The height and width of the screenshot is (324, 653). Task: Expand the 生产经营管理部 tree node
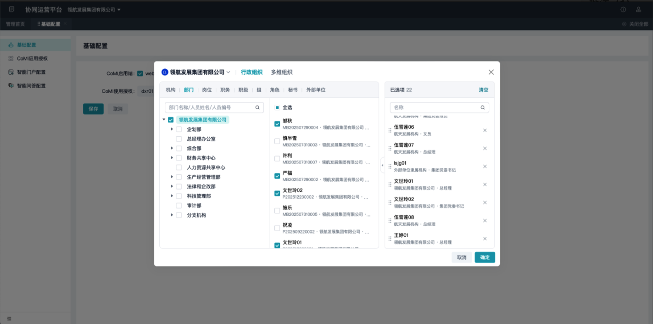(x=172, y=177)
